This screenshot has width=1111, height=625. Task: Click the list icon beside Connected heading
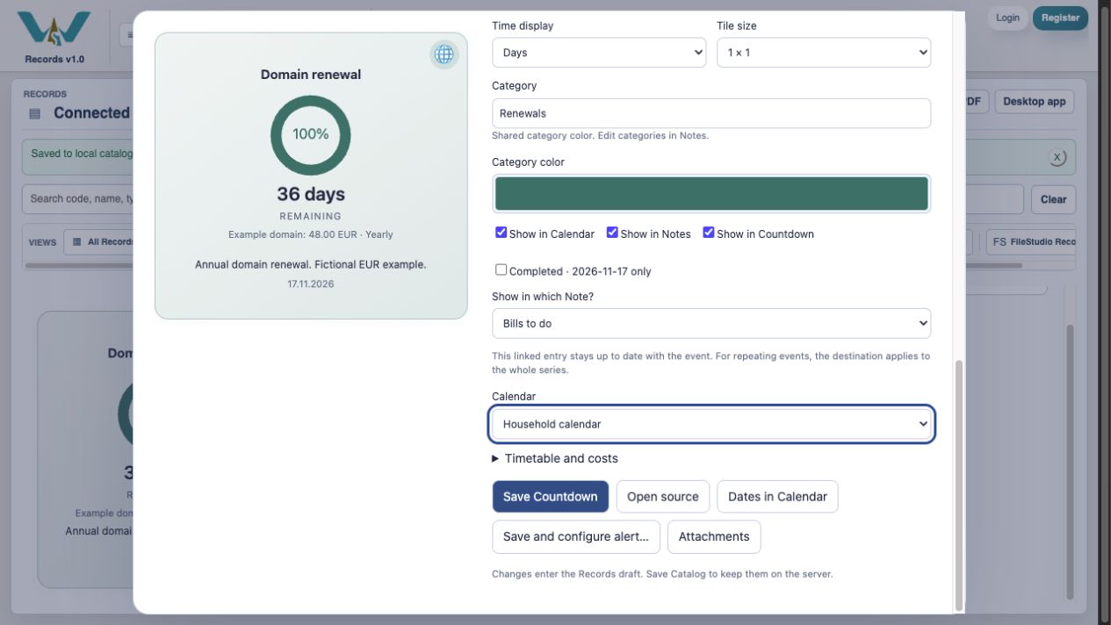point(35,113)
